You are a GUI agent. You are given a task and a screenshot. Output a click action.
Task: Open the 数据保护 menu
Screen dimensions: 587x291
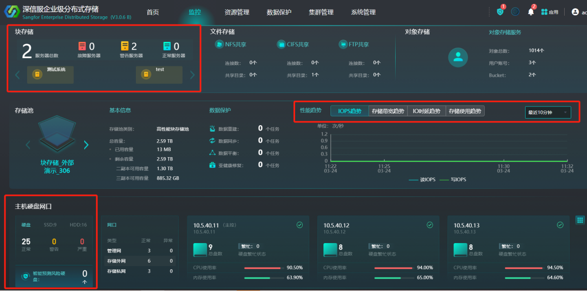coord(280,12)
